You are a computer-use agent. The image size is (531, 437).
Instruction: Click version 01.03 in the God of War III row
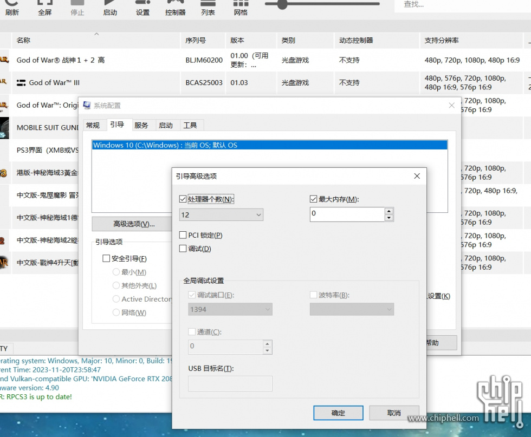coord(239,83)
